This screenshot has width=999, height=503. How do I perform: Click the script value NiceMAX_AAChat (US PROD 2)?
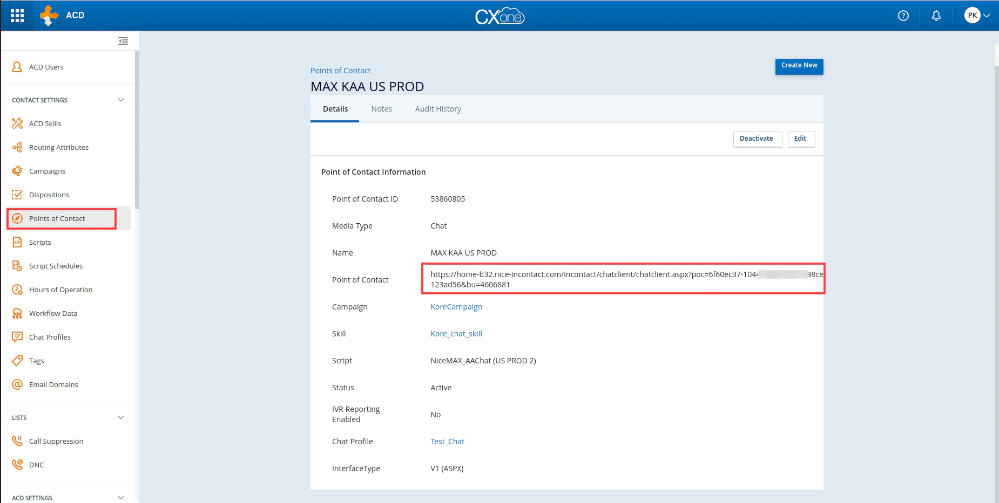[483, 361]
